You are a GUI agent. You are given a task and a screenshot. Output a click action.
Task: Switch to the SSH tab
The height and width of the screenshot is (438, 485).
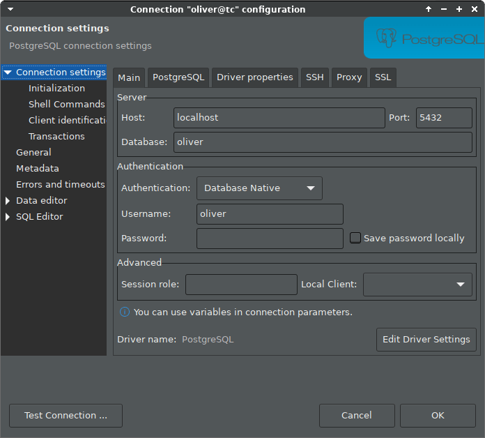[314, 77]
